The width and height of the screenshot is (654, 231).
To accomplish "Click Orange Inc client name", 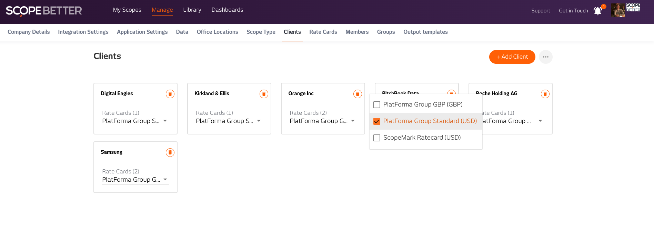I will click(301, 93).
